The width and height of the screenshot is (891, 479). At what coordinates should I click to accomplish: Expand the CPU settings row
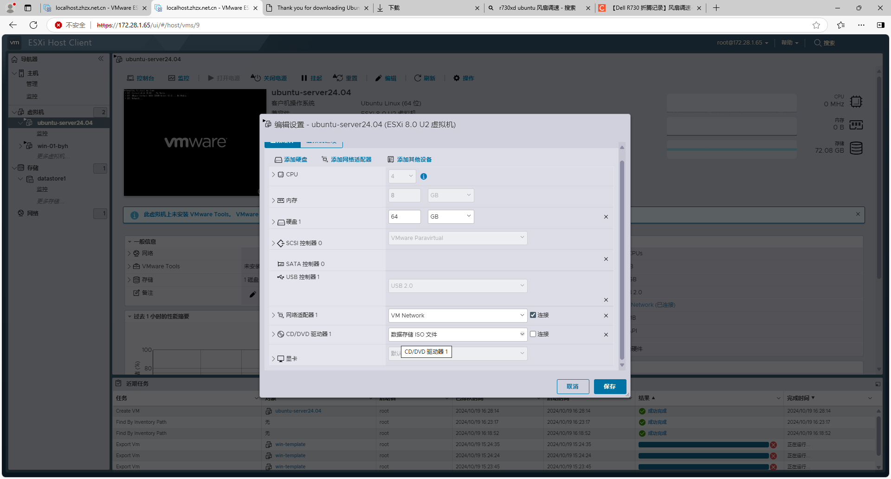coord(273,175)
